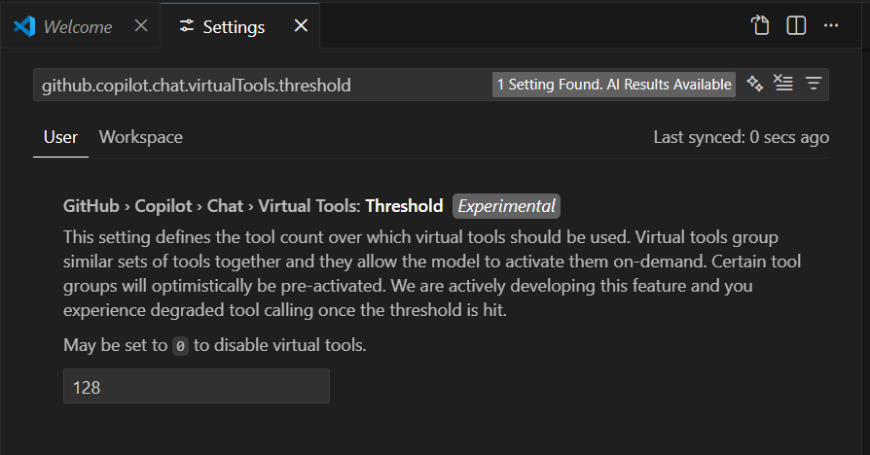Click the settings search box
The height and width of the screenshot is (455, 870).
[263, 86]
